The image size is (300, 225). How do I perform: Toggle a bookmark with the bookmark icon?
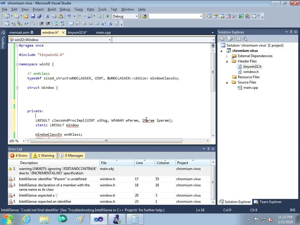click(71, 23)
